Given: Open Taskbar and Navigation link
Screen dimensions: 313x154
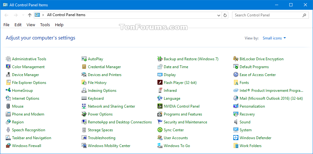Looking at the screenshot, I should [32, 138].
